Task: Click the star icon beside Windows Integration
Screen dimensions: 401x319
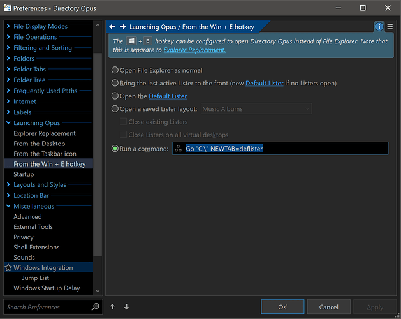Action: point(8,267)
